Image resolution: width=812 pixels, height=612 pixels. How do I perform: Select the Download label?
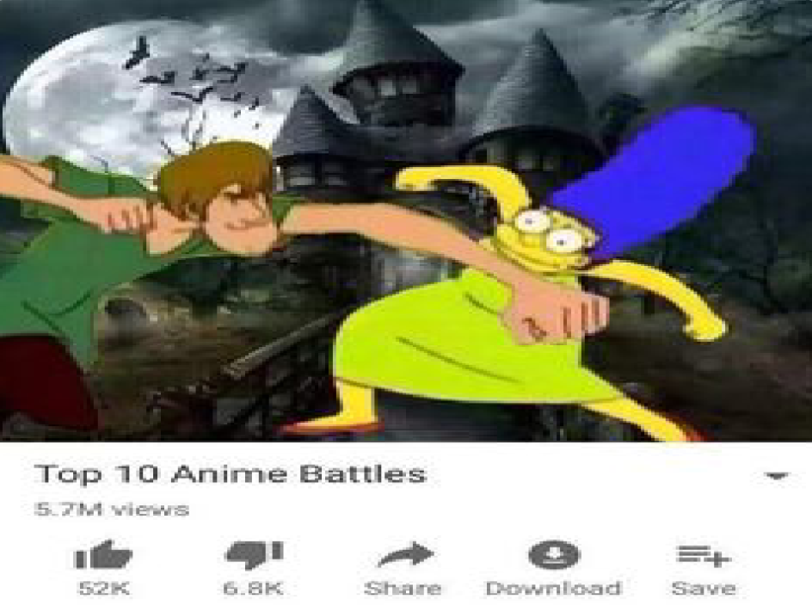pos(554,588)
